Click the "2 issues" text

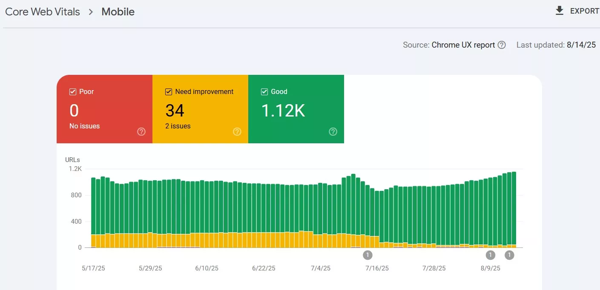coord(178,126)
